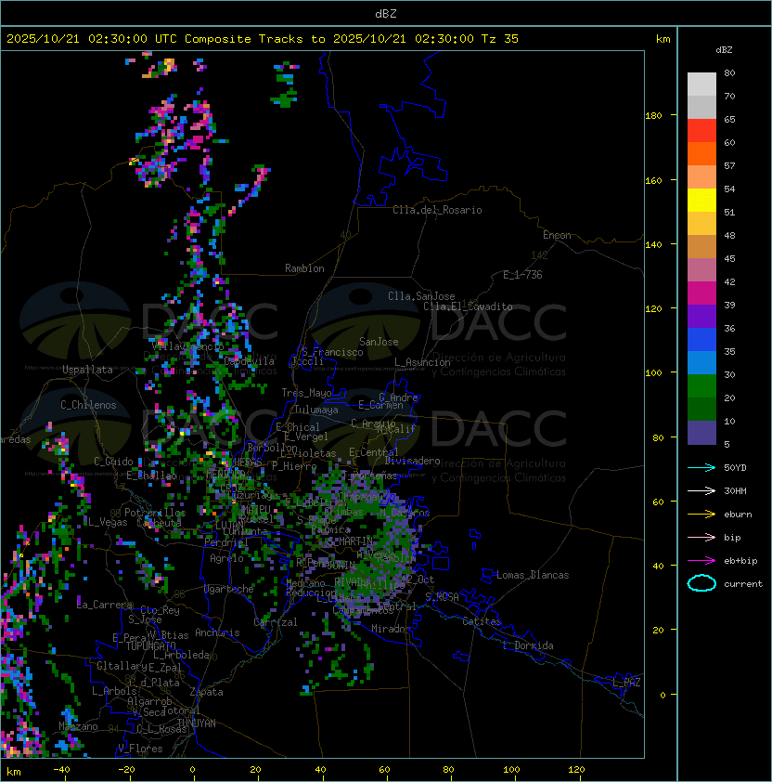Click the 'current' legend label
The width and height of the screenshot is (772, 782).
[743, 584]
